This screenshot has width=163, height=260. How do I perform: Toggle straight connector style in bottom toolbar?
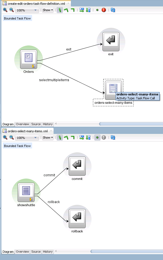click(x=60, y=138)
